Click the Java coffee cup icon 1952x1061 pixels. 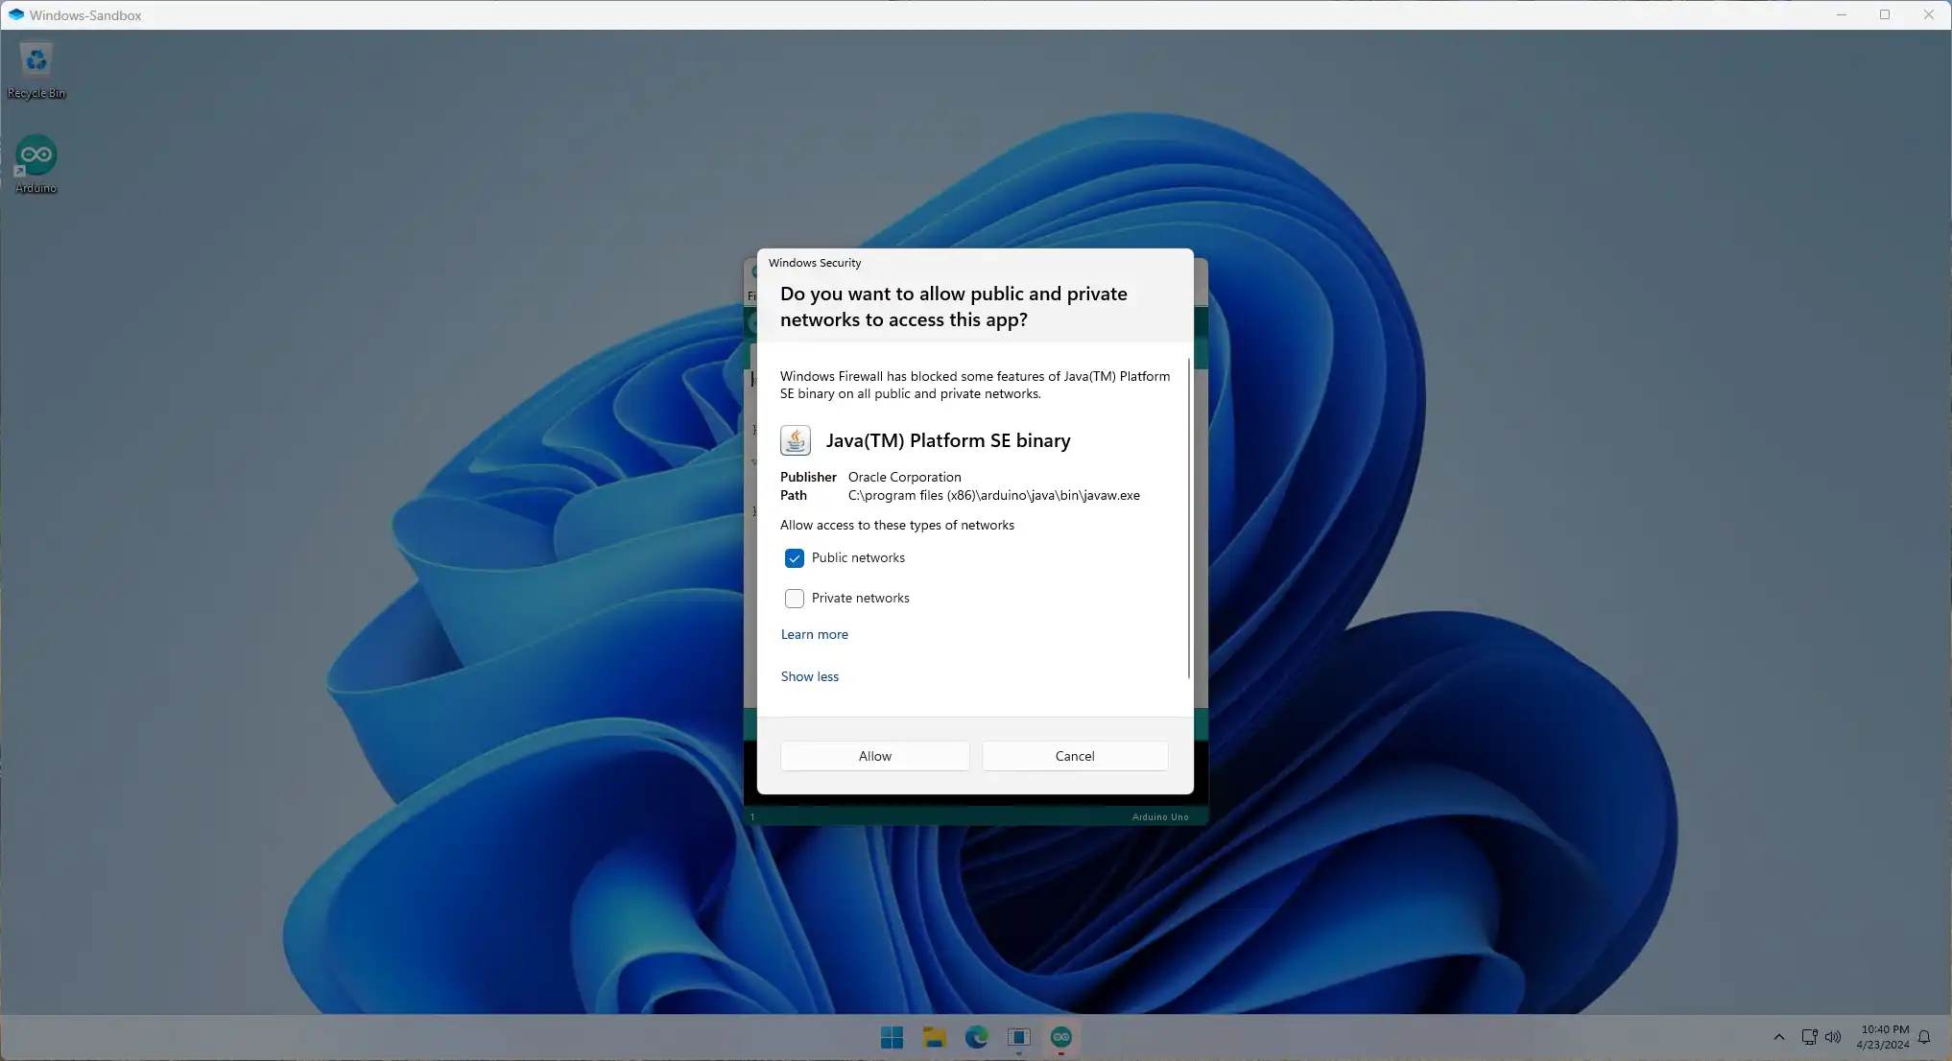(x=795, y=440)
